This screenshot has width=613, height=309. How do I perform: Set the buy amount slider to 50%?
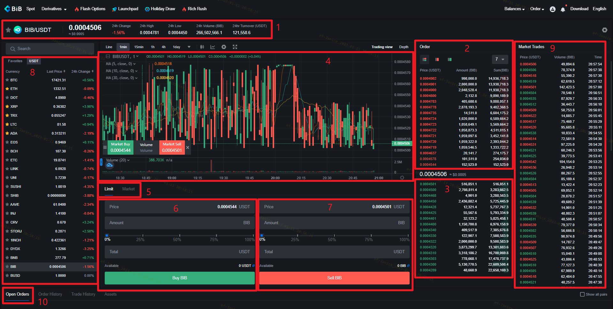coord(180,236)
